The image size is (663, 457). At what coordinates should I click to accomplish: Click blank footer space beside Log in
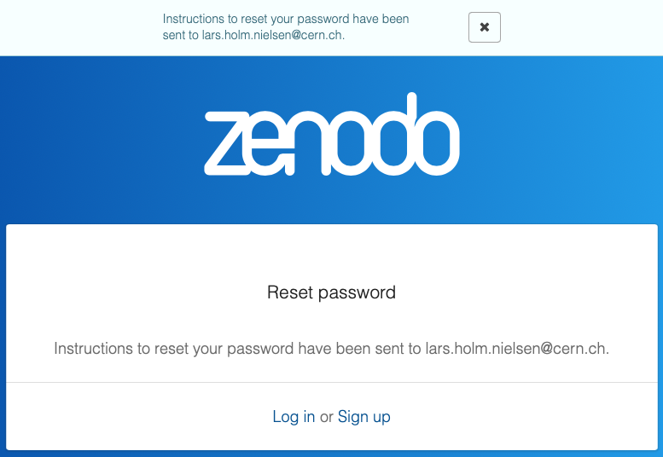click(128, 417)
